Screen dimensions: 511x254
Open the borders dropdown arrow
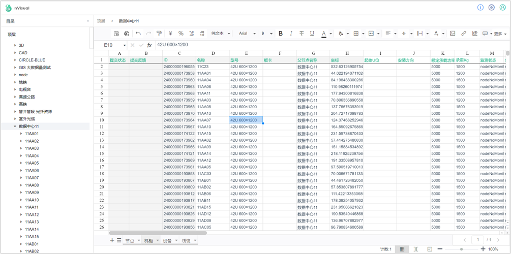[x=363, y=33]
